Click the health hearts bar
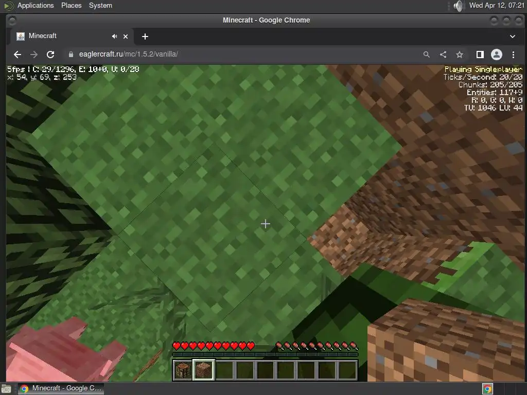The height and width of the screenshot is (395, 527). point(214,346)
